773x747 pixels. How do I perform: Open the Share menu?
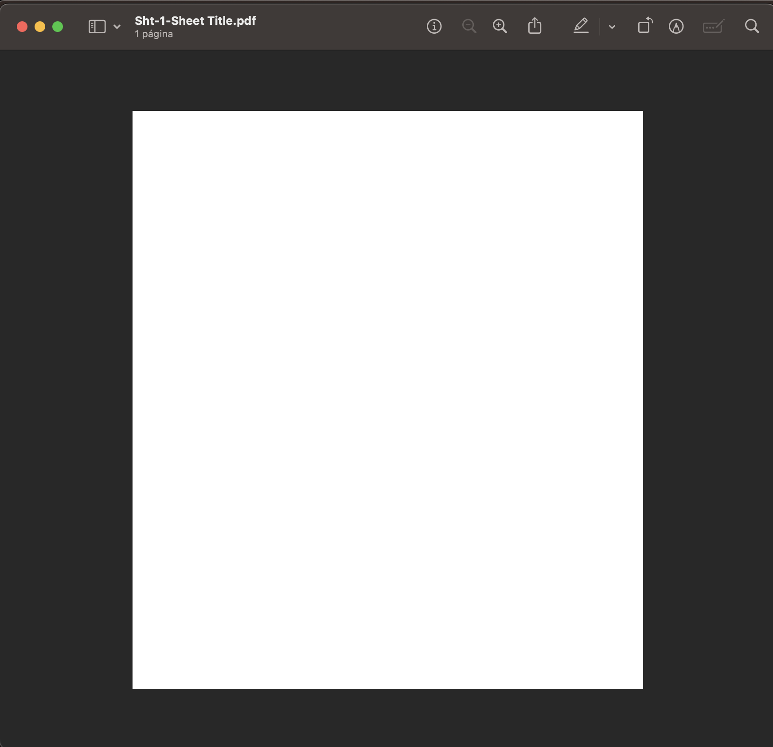pos(535,26)
